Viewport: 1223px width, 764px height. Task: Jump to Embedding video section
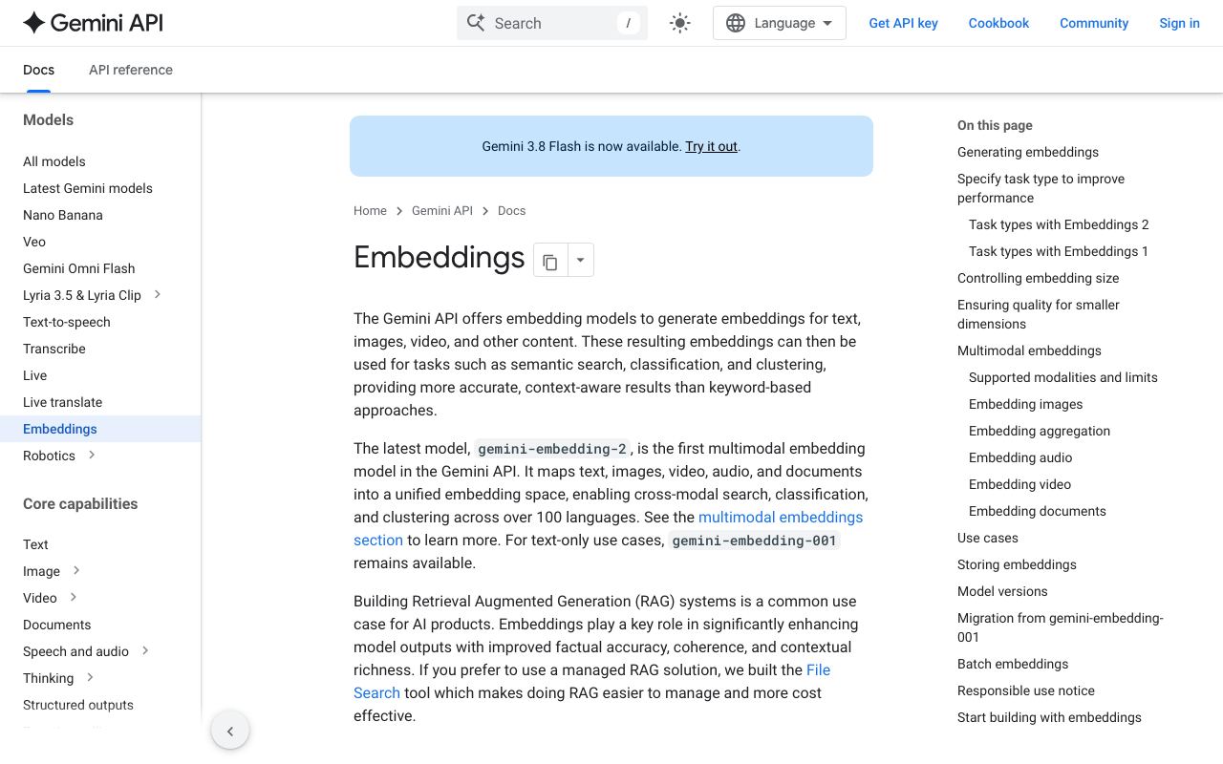coord(1019,484)
